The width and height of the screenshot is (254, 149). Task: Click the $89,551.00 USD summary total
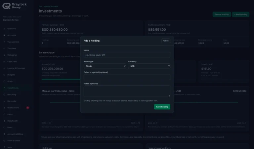(157, 30)
